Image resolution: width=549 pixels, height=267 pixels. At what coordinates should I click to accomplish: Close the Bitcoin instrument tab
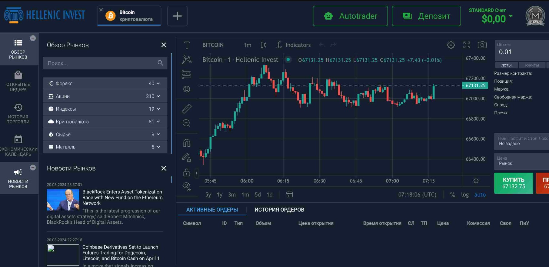click(101, 10)
